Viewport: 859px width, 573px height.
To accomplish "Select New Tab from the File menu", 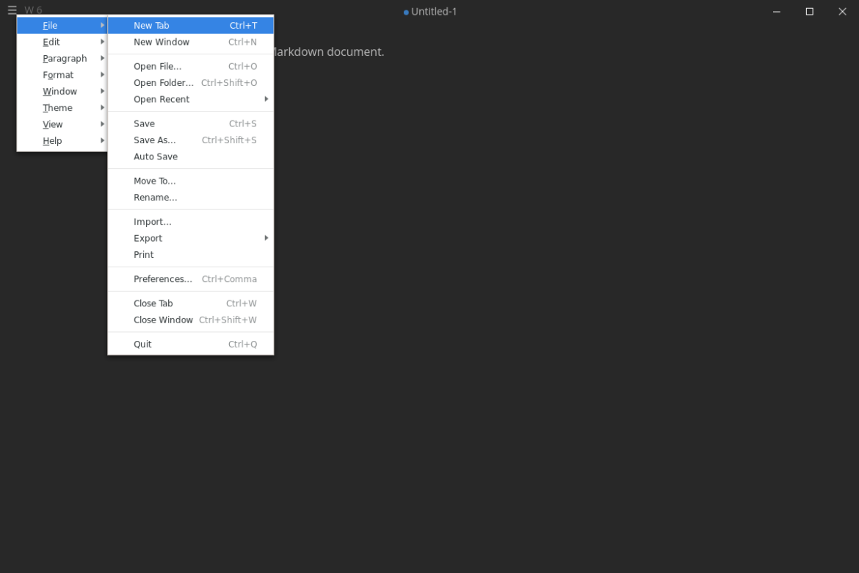I will (x=151, y=25).
